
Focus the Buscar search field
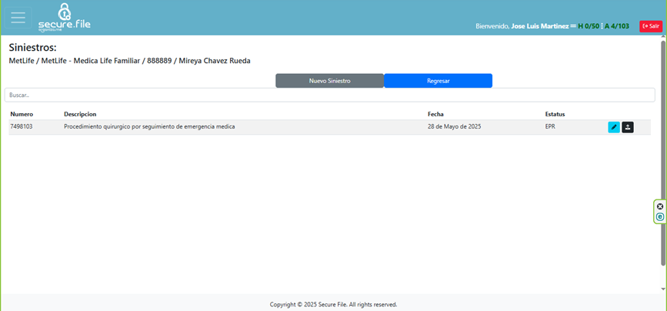329,95
